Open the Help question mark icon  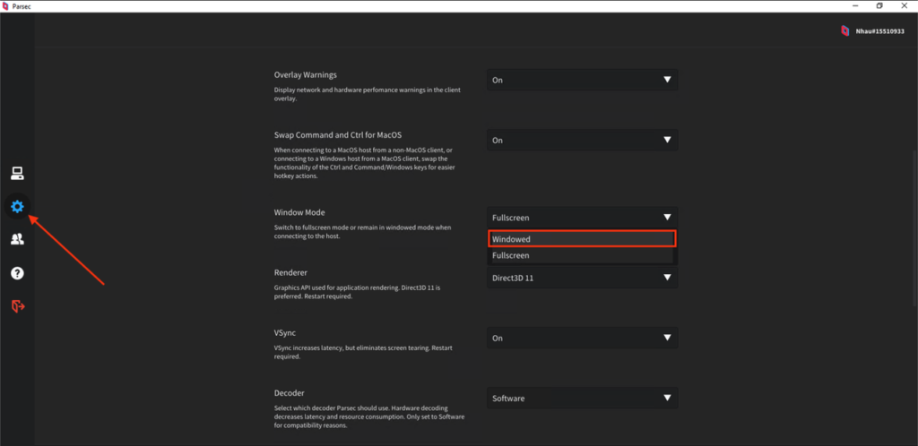click(x=17, y=272)
